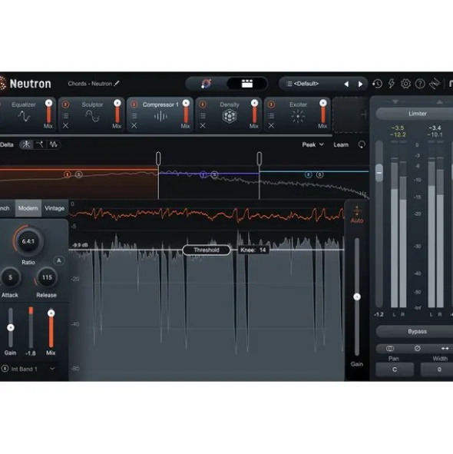This screenshot has width=453, height=454.
Task: Toggle zero latency lightning icon
Action: 392,84
